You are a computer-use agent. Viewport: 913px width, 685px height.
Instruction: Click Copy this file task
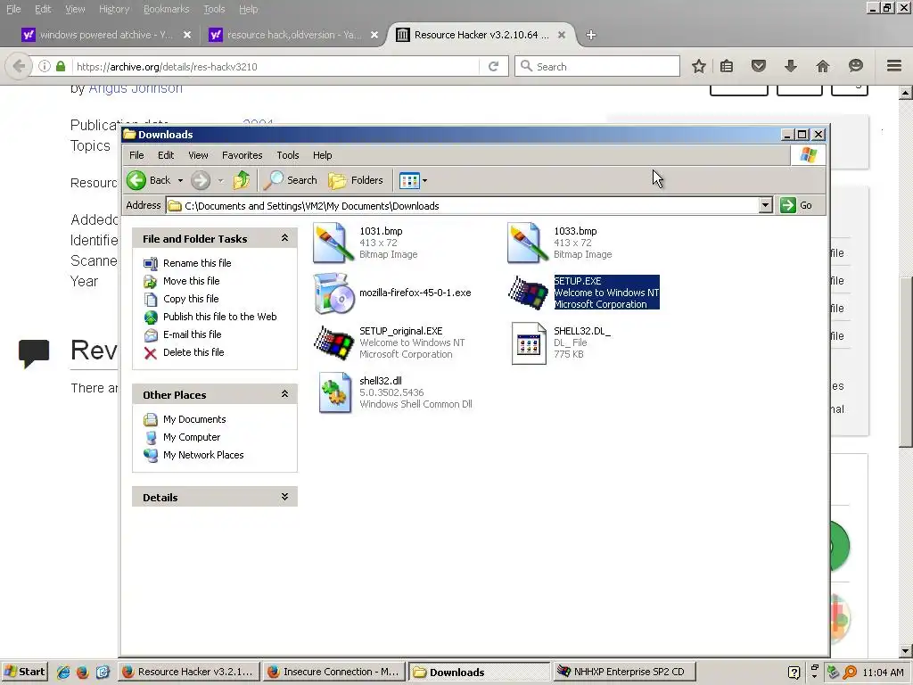[191, 299]
